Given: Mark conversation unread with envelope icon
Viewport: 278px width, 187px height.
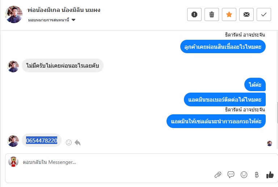Looking at the screenshot, I should [x=247, y=14].
